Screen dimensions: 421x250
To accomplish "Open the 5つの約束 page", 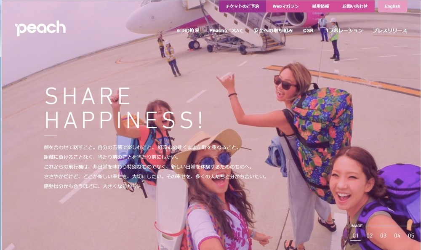I will tap(188, 31).
